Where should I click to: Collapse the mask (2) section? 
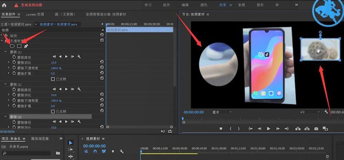(x=6, y=84)
